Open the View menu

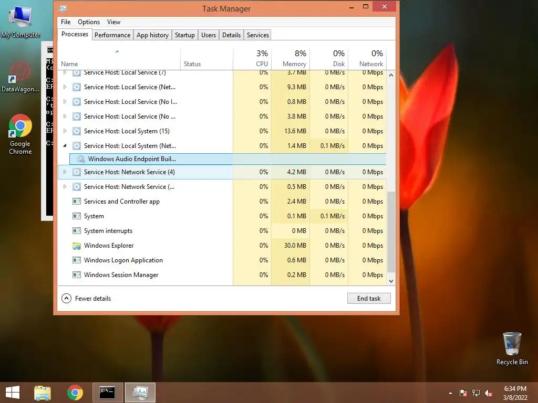coord(113,22)
